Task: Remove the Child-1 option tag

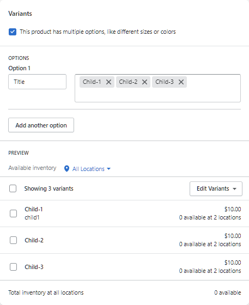Action: pos(108,82)
